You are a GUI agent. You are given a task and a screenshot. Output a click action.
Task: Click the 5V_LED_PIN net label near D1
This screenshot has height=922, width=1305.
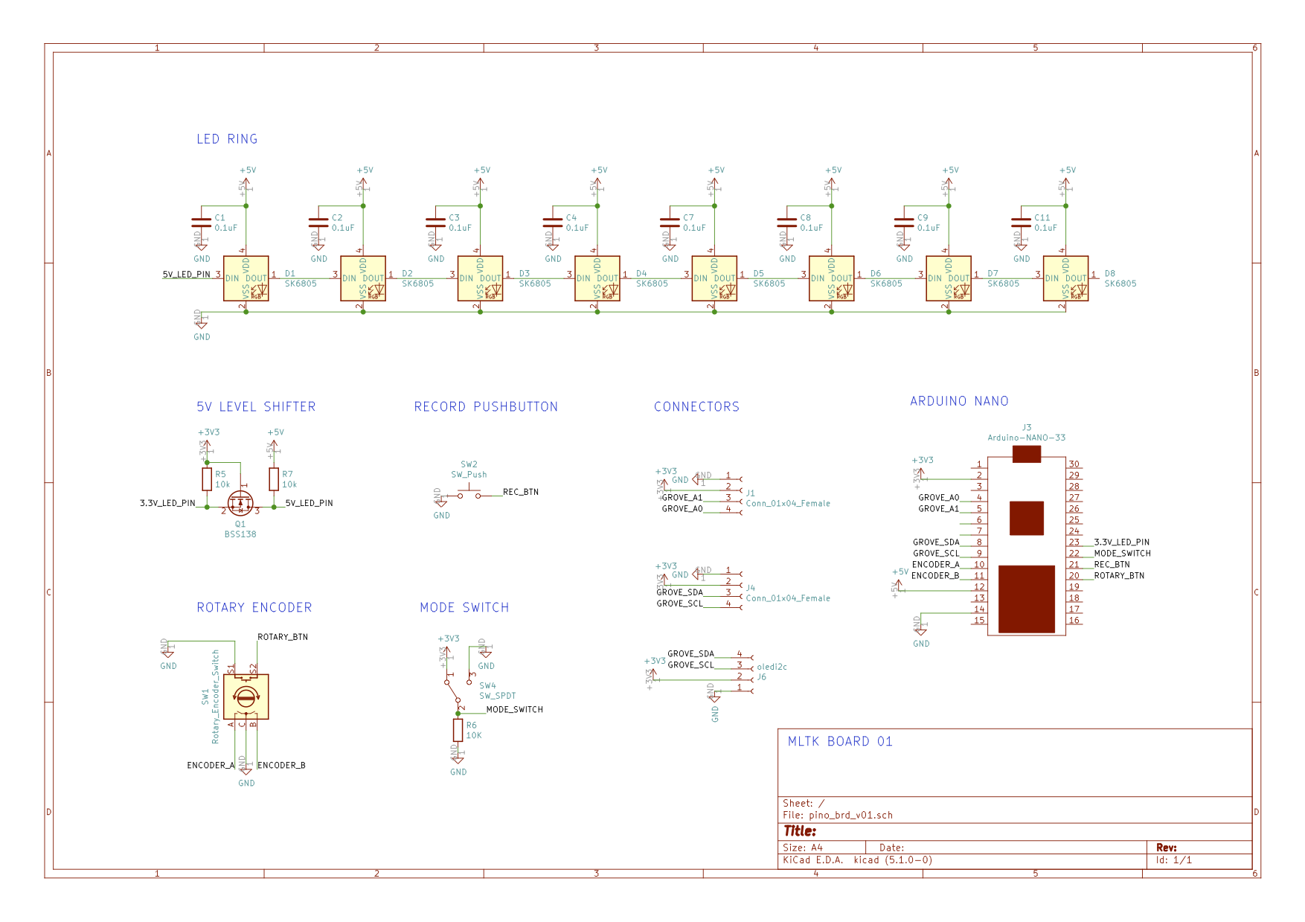pyautogui.click(x=187, y=275)
